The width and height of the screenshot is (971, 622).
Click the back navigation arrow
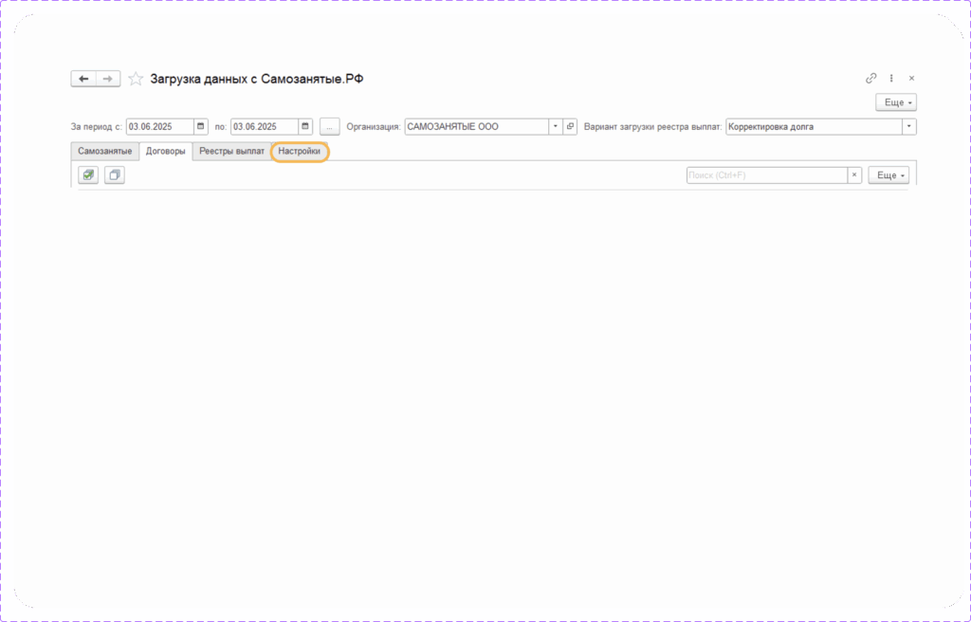[83, 79]
